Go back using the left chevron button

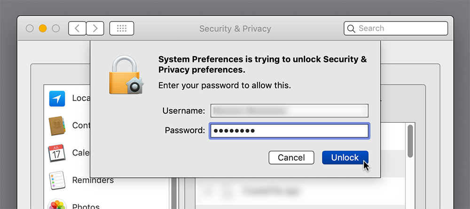[x=77, y=28]
